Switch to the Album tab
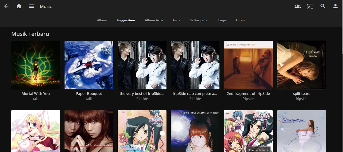343x152 pixels. click(102, 20)
